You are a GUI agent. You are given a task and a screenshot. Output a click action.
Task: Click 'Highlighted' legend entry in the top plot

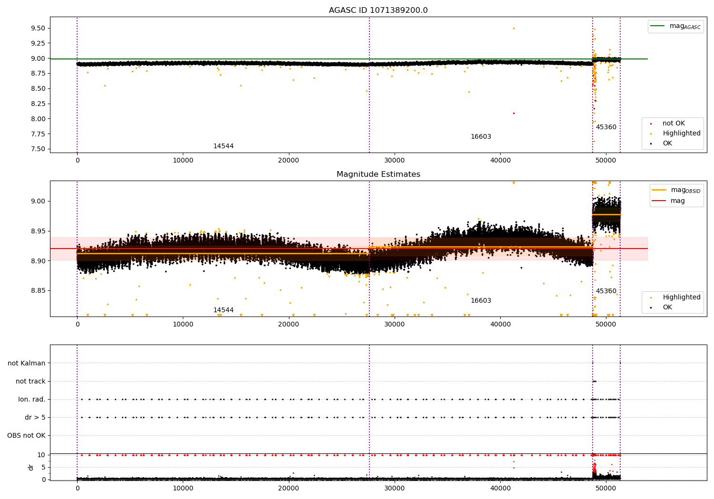tap(682, 134)
